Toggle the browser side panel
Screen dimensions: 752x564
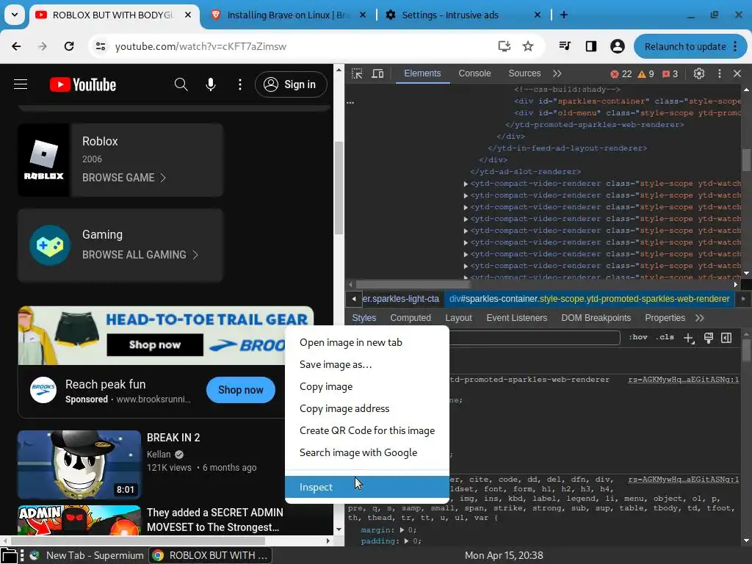pos(591,46)
